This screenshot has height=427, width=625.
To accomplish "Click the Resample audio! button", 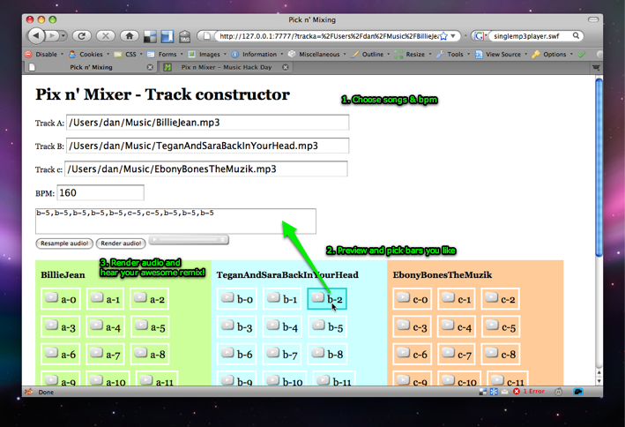I will click(63, 243).
